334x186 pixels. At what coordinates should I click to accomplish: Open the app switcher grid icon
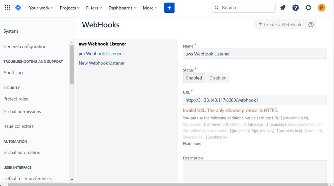(7, 8)
